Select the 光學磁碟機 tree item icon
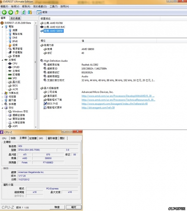Image resolution: width=187 pixels, height=211 pixels. 10,122
